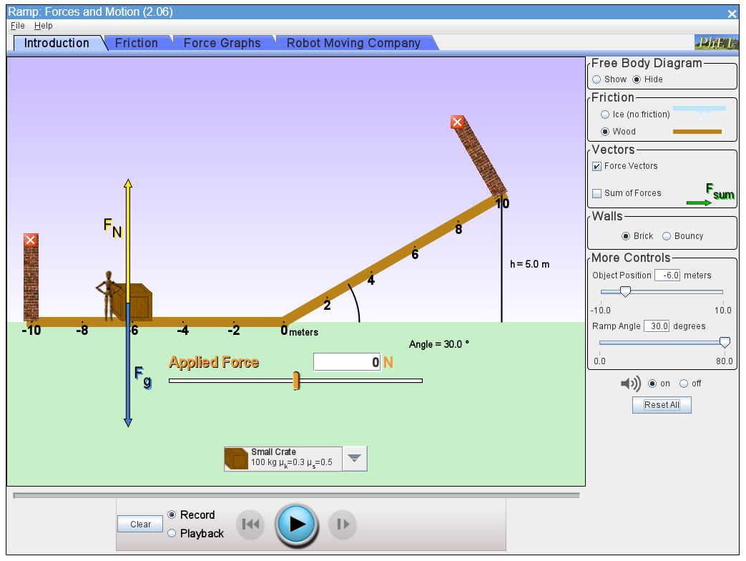Viewport: 746px width, 561px height.
Task: Remove the right ramp brick wall via red X
Action: click(x=457, y=122)
